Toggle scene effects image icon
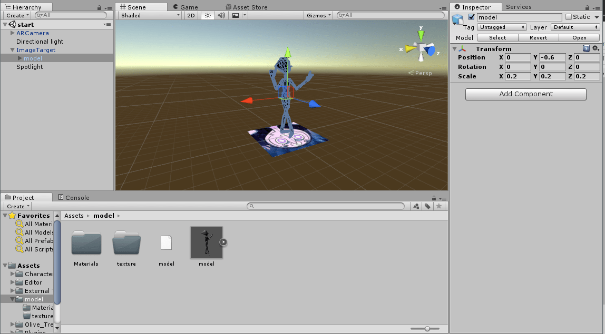605x334 pixels. click(x=236, y=15)
